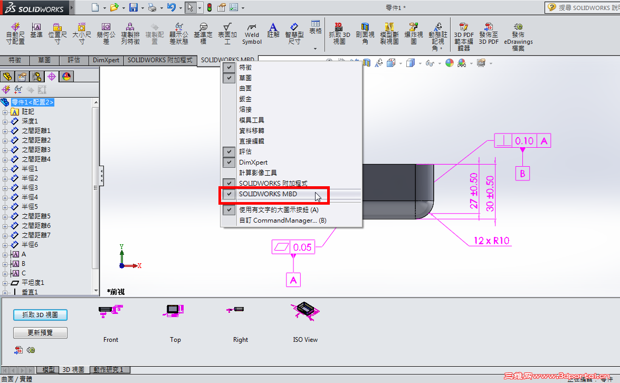Select 零件1<配置2> root tree item
This screenshot has height=383, width=620.
(32, 102)
